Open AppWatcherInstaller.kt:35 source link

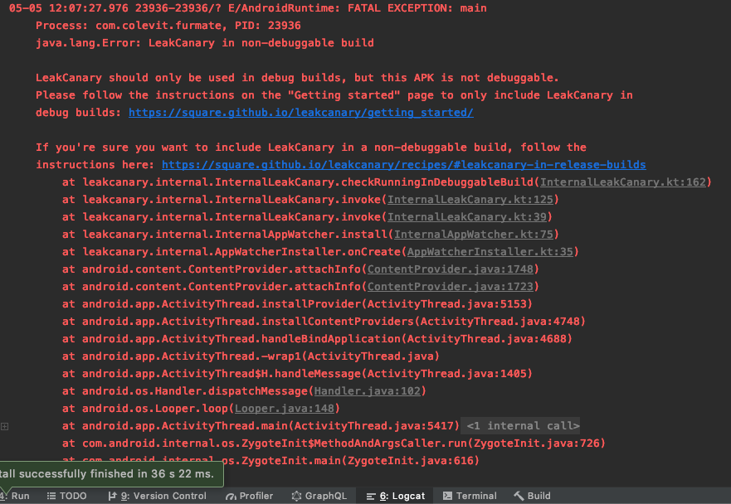click(x=490, y=251)
